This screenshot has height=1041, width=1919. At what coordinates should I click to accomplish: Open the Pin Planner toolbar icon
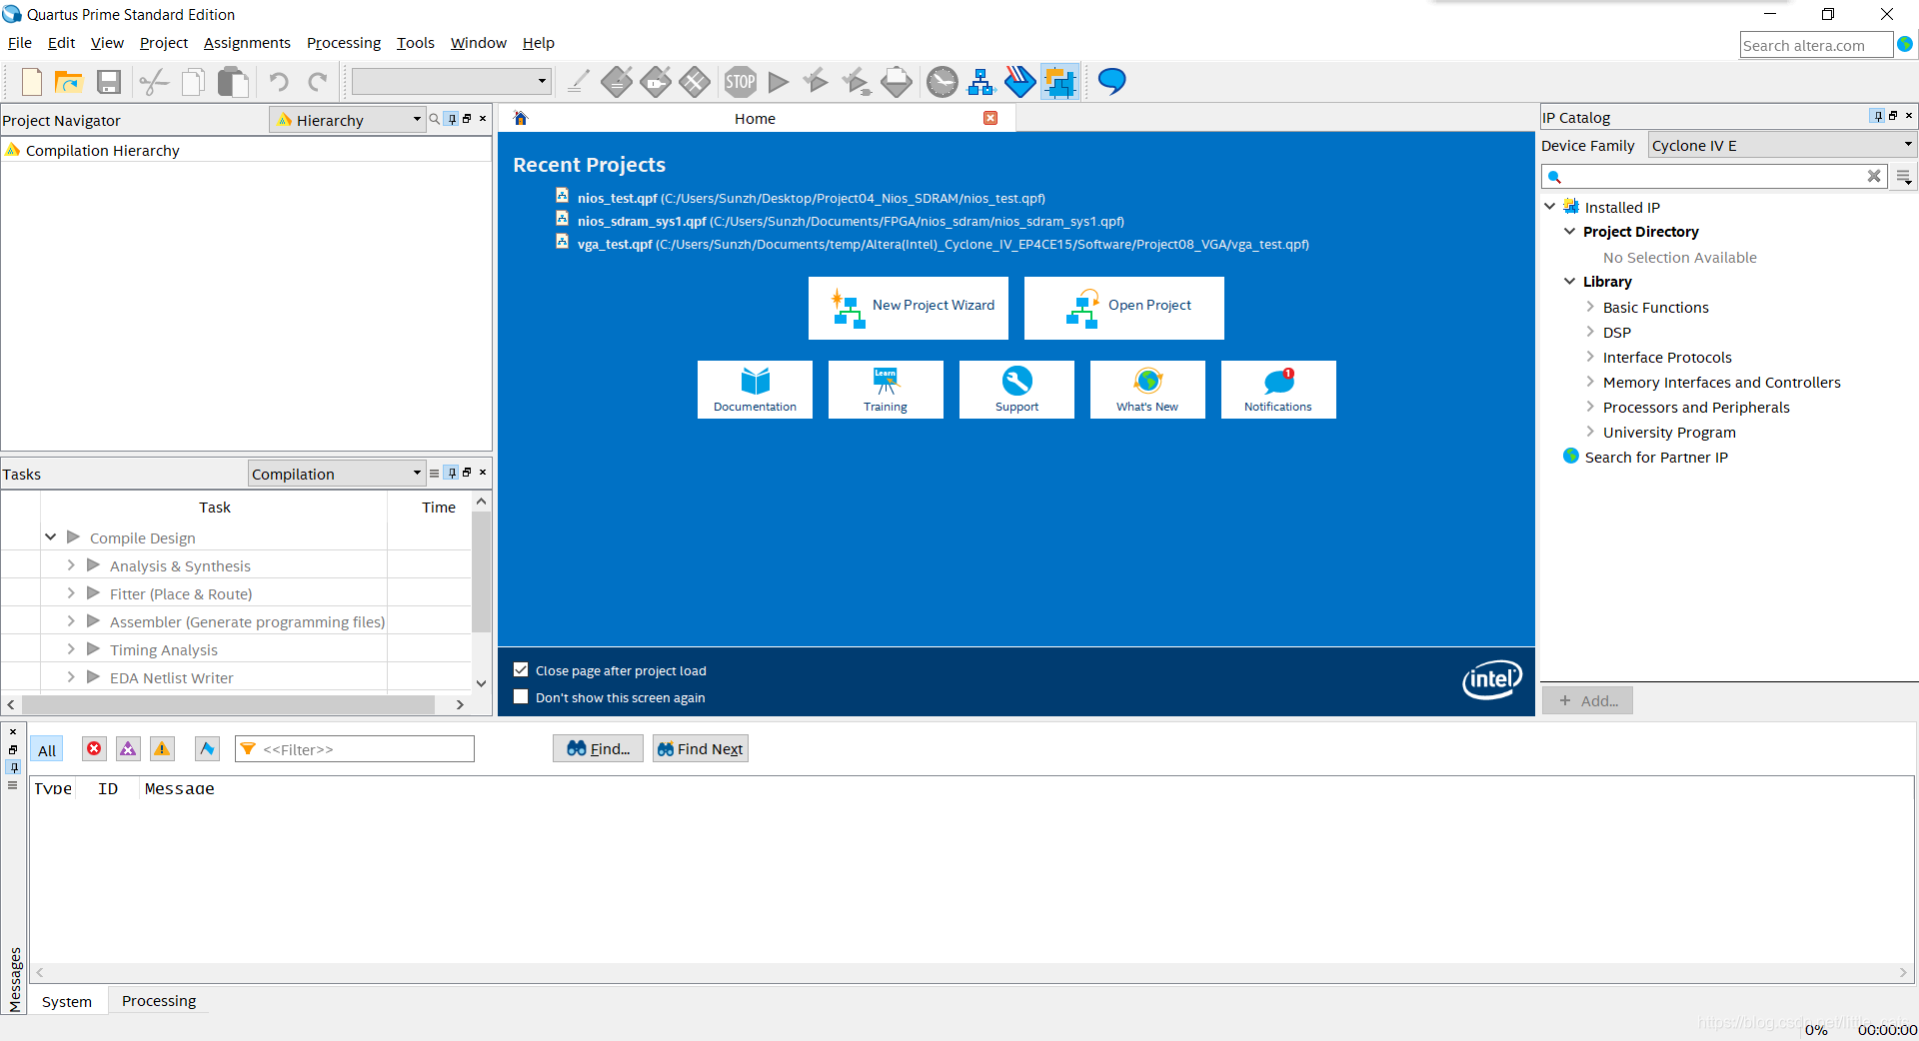pyautogui.click(x=656, y=82)
